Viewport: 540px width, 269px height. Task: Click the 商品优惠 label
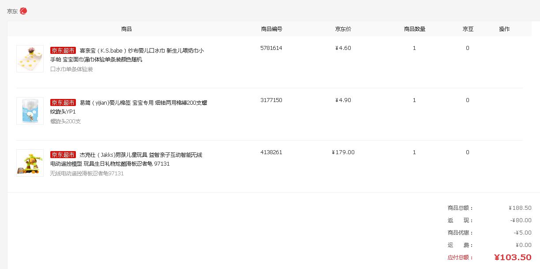tap(460, 233)
